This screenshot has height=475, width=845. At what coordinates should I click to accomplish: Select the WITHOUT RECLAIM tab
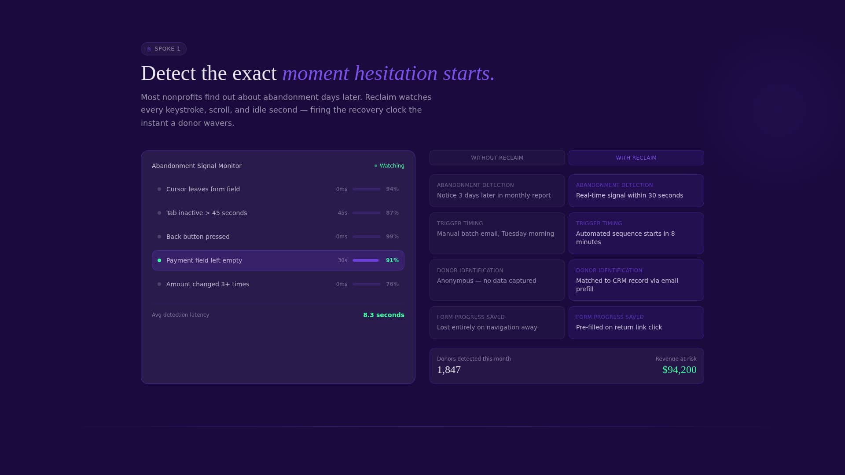coord(497,158)
